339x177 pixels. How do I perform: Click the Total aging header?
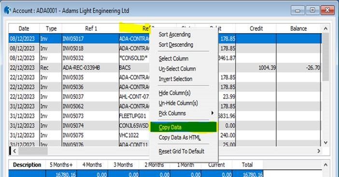click(x=247, y=164)
